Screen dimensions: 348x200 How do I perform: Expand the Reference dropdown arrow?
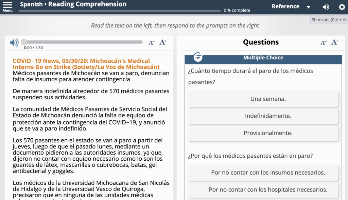point(308,7)
